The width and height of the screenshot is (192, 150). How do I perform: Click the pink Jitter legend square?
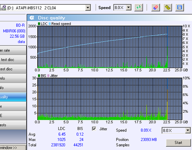[x=48, y=76]
